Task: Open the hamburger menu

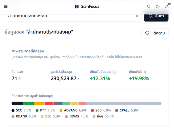Action: tap(6, 7)
